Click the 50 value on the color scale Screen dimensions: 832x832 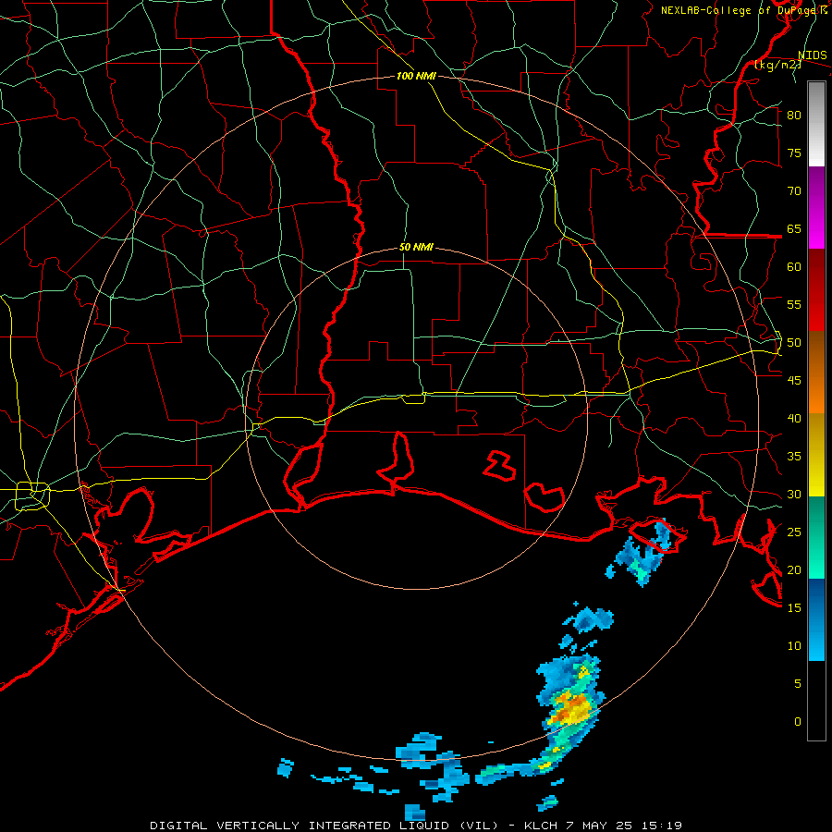[x=794, y=343]
